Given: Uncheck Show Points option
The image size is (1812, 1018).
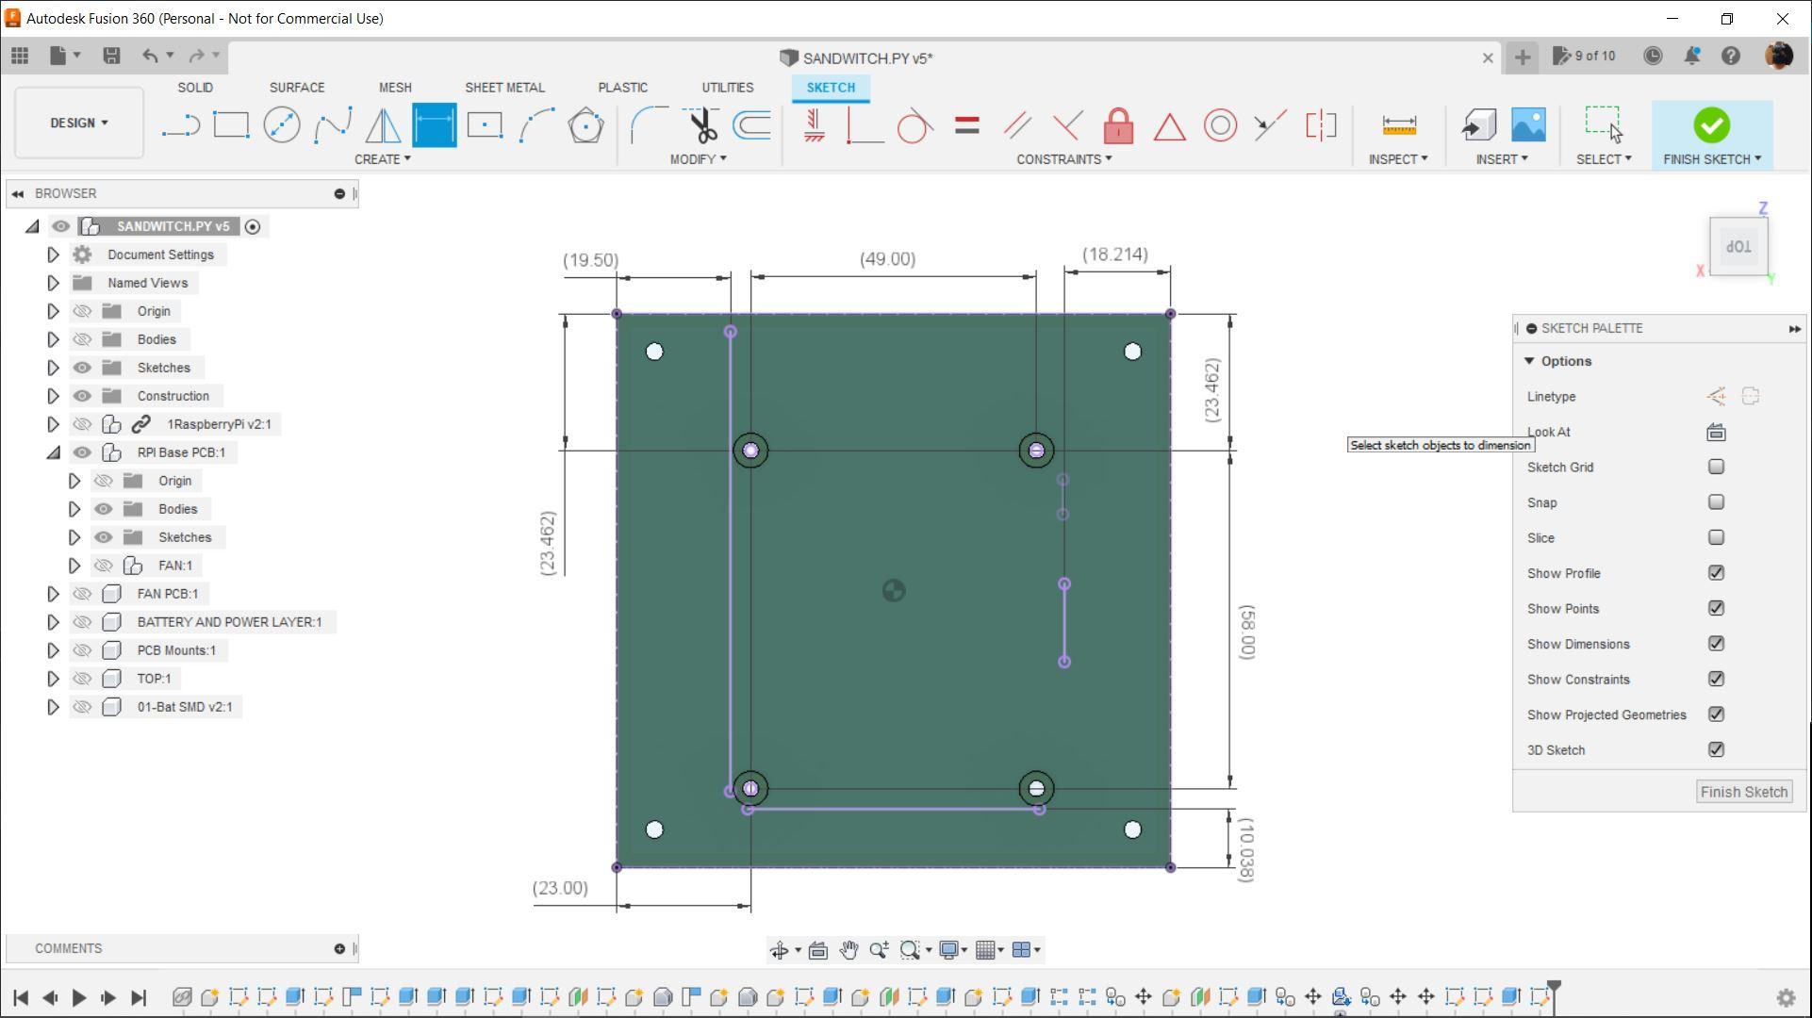Looking at the screenshot, I should [x=1716, y=608].
